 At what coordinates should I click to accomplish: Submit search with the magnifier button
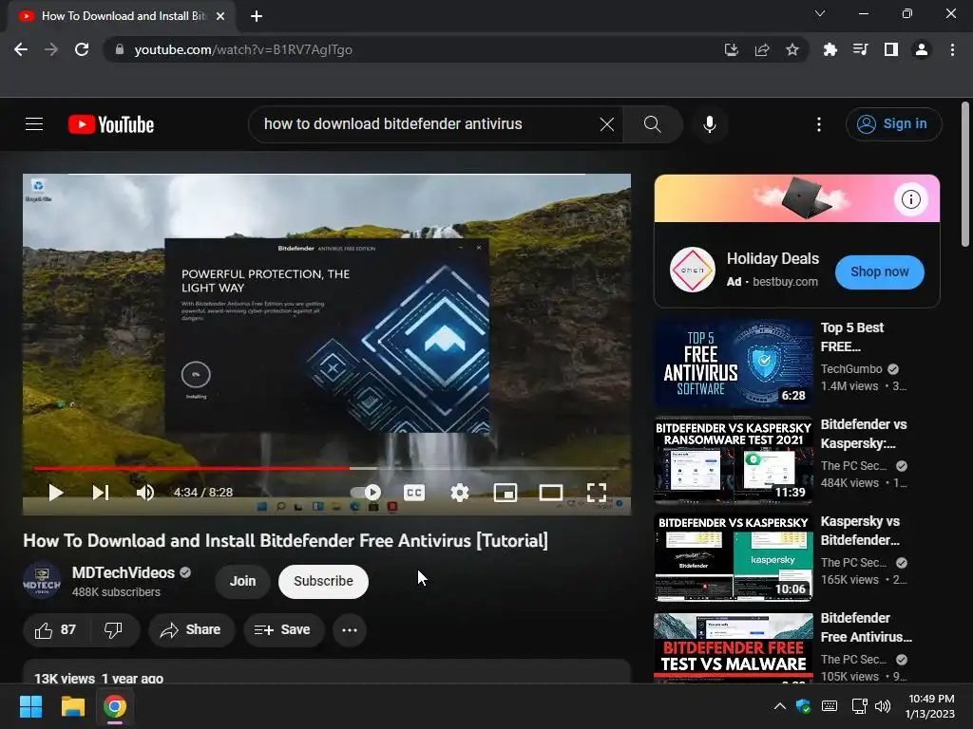pos(652,124)
